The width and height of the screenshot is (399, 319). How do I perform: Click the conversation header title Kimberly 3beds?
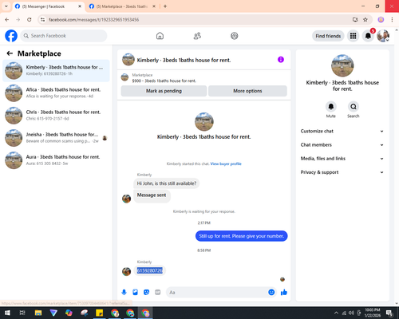[x=184, y=61]
